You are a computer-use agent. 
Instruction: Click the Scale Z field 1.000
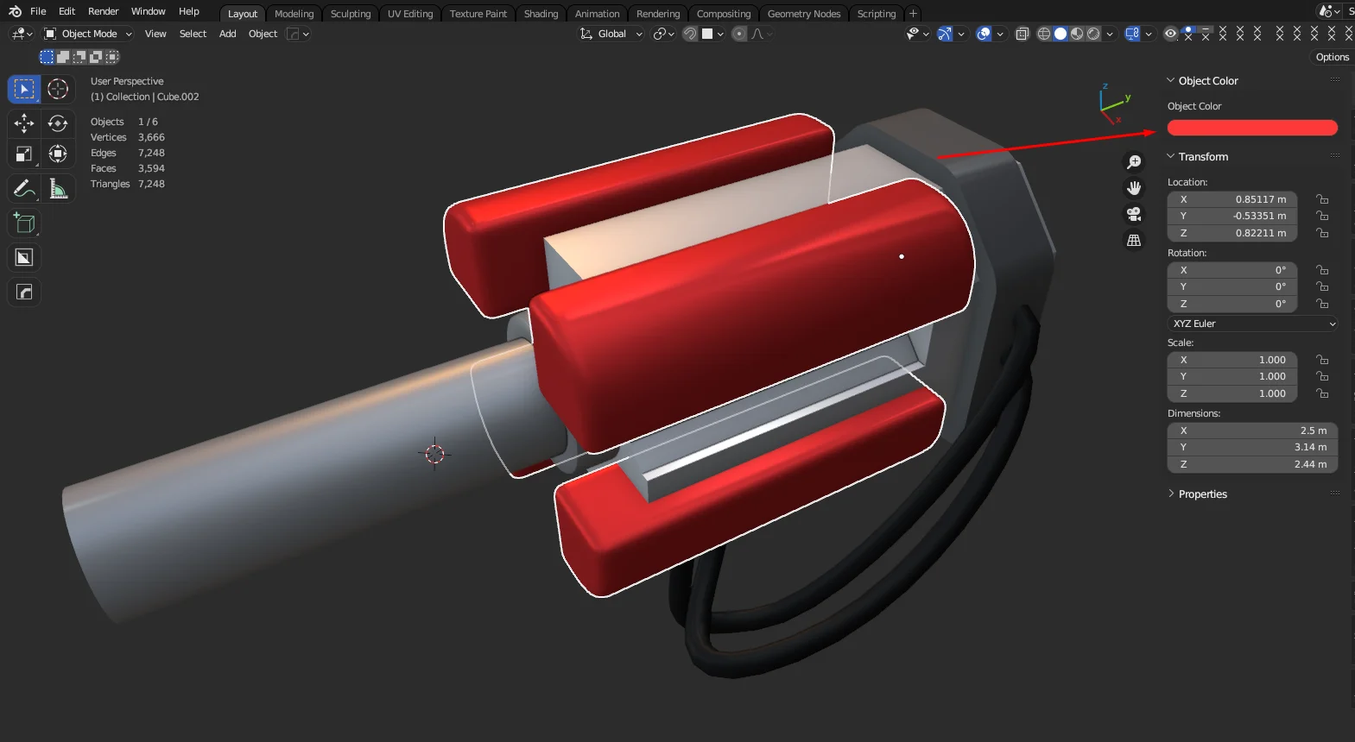coord(1232,393)
